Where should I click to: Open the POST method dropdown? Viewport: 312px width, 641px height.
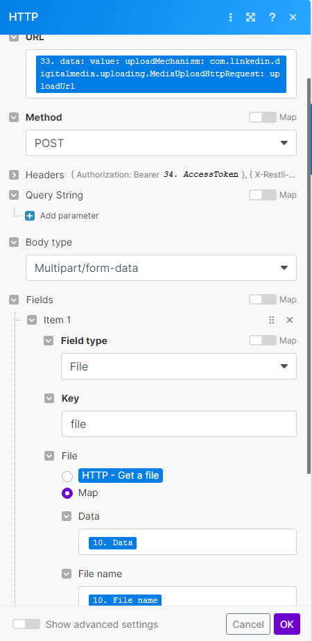[x=161, y=143]
